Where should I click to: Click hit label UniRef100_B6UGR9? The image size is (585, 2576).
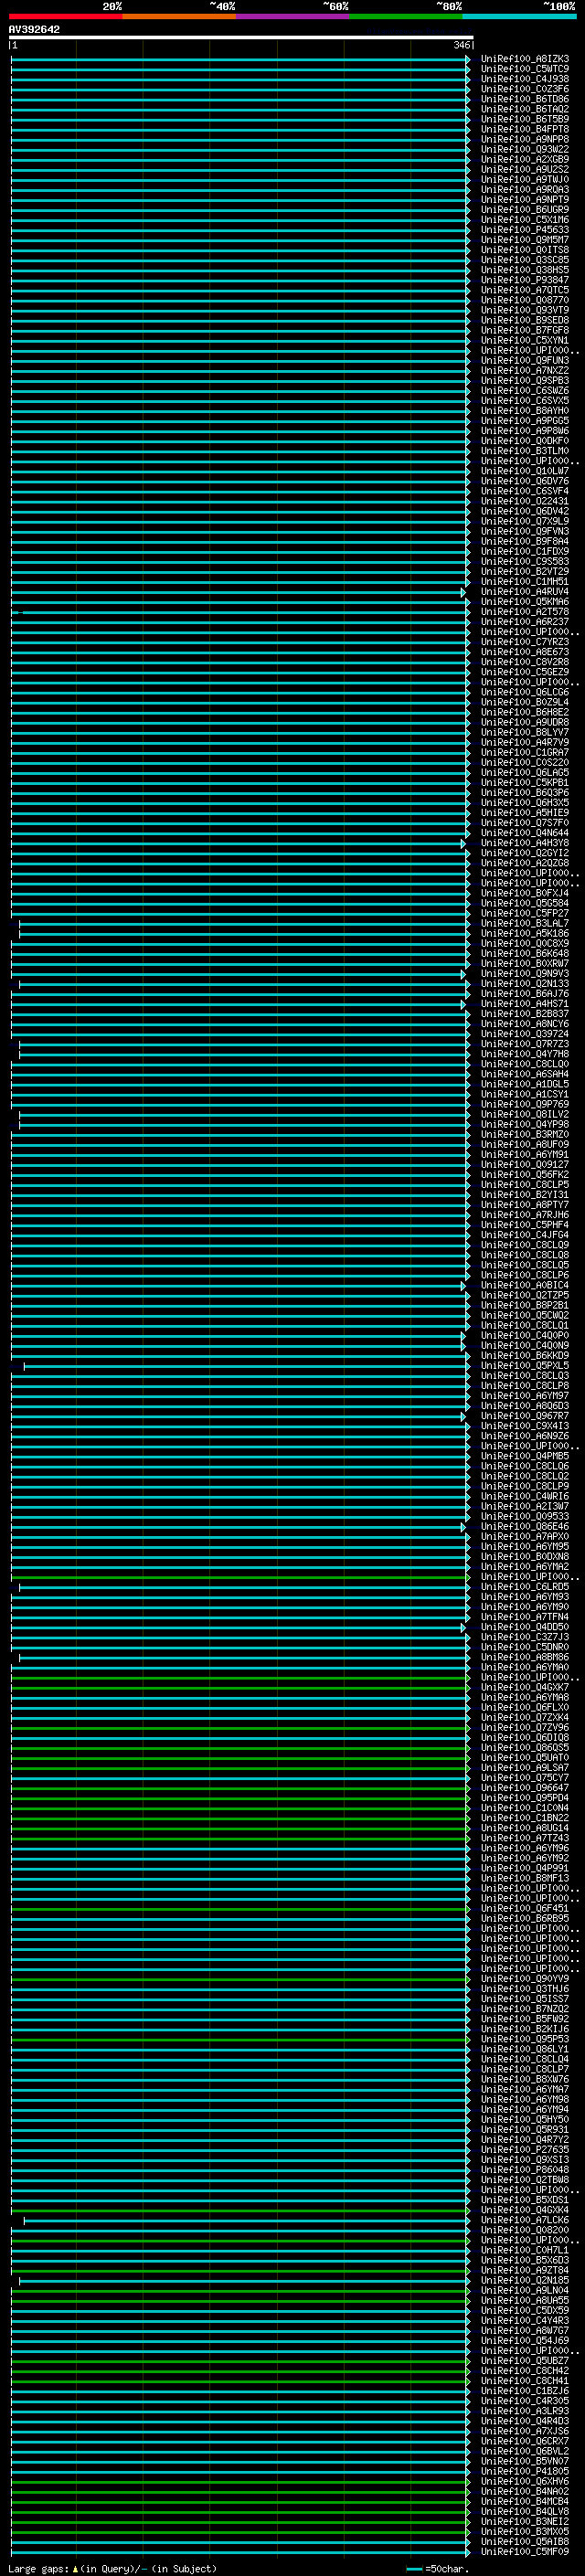525,210
